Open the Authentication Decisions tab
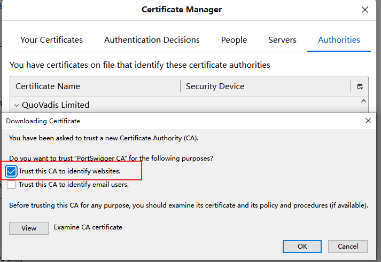 [x=152, y=40]
